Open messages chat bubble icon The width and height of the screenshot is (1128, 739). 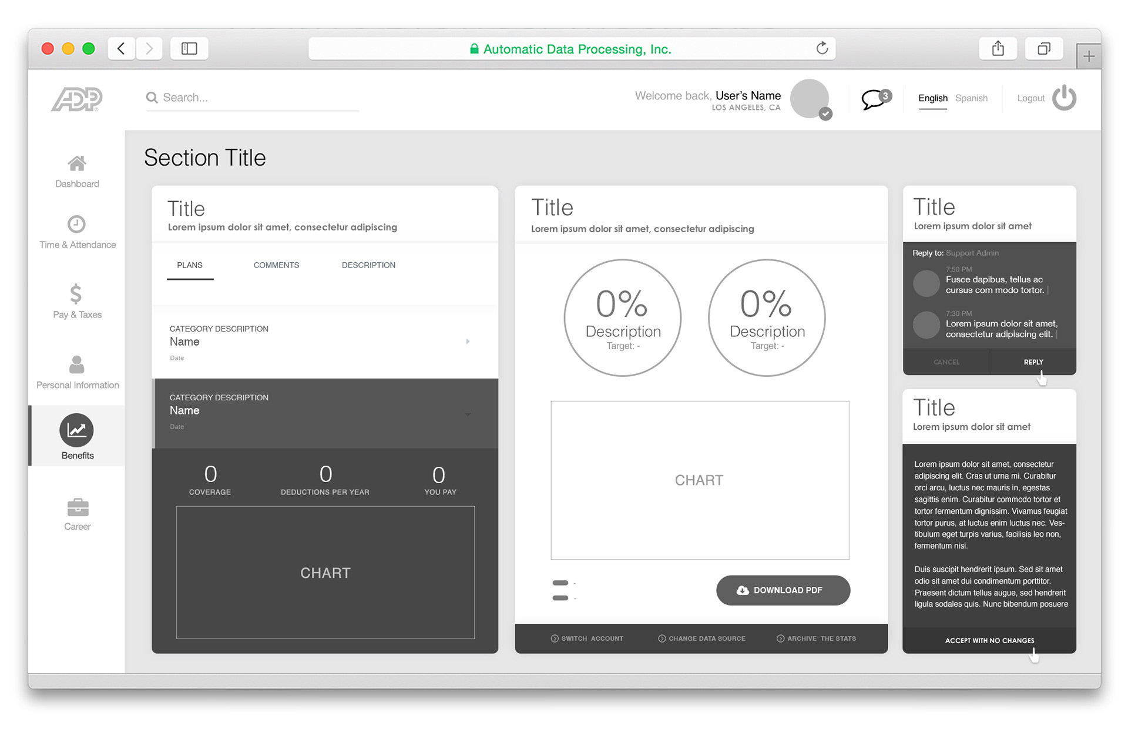[x=874, y=99]
